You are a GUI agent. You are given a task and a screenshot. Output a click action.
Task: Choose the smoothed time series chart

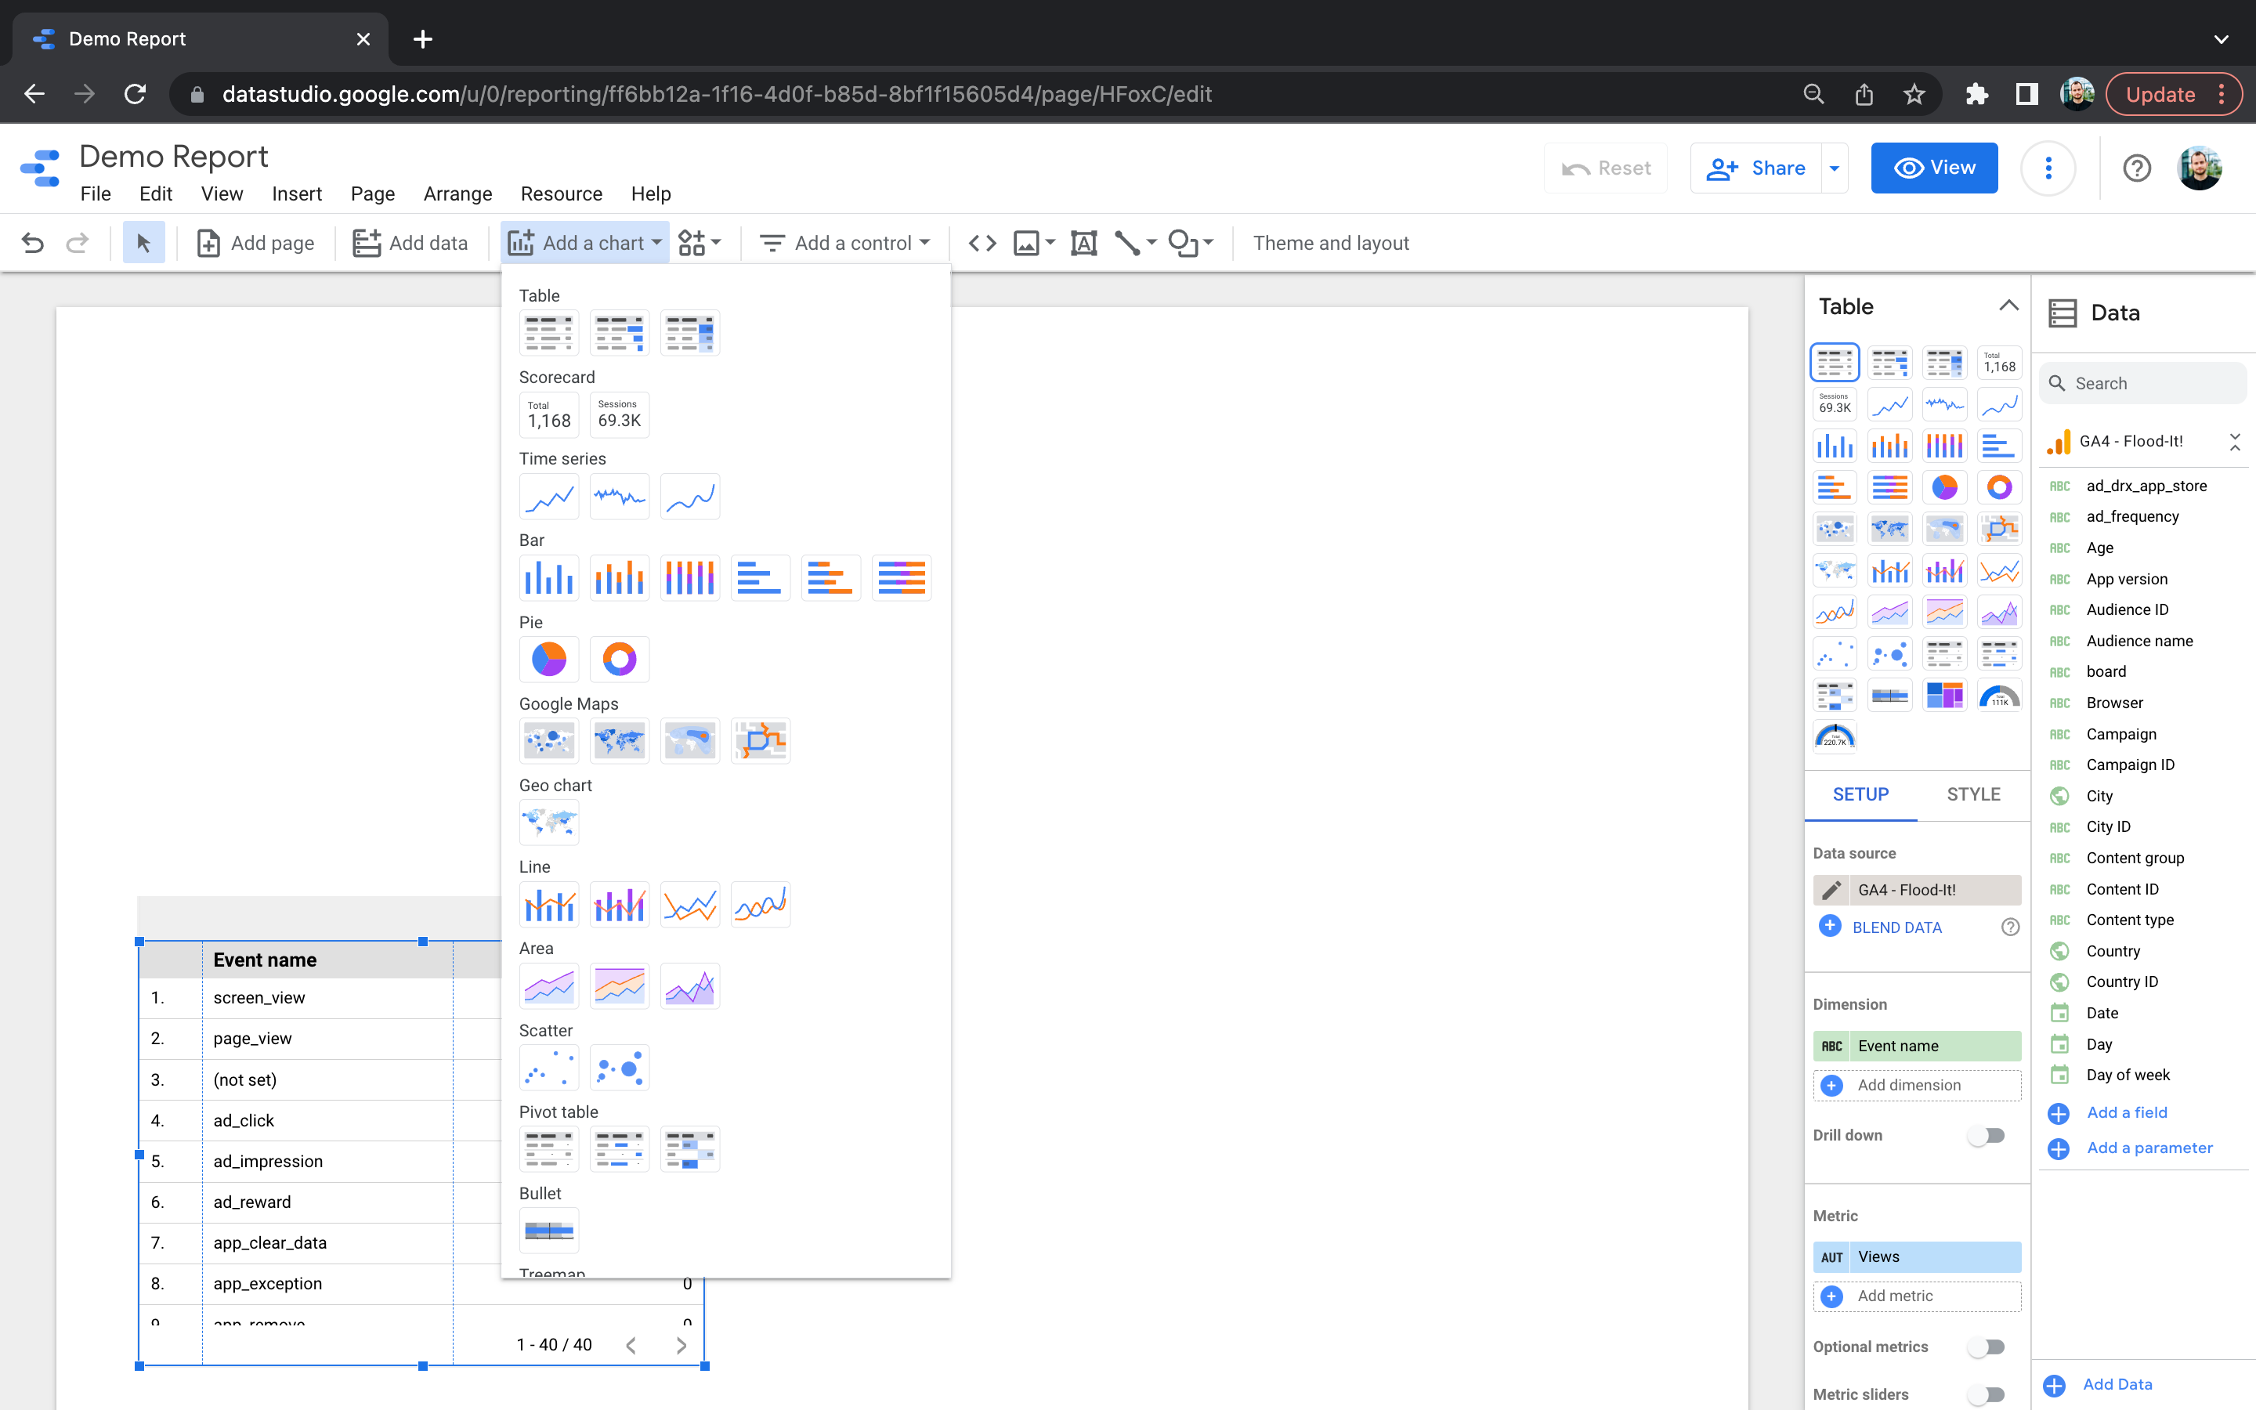690,497
